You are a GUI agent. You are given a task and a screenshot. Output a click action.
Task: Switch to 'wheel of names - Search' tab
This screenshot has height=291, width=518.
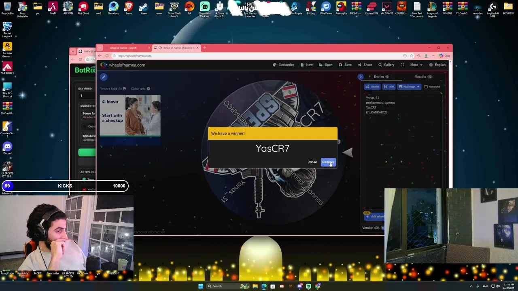coord(123,48)
